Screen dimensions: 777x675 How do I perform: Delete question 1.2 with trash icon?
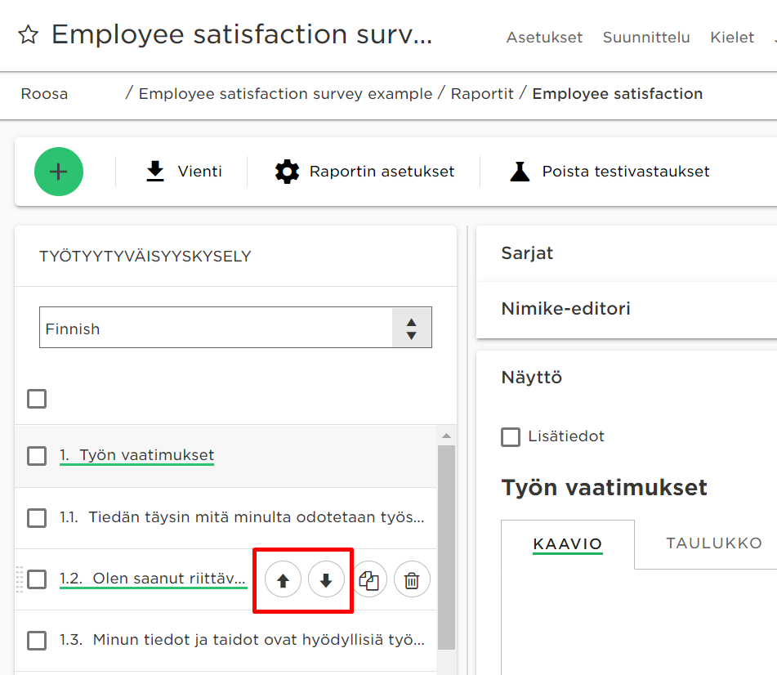click(412, 580)
